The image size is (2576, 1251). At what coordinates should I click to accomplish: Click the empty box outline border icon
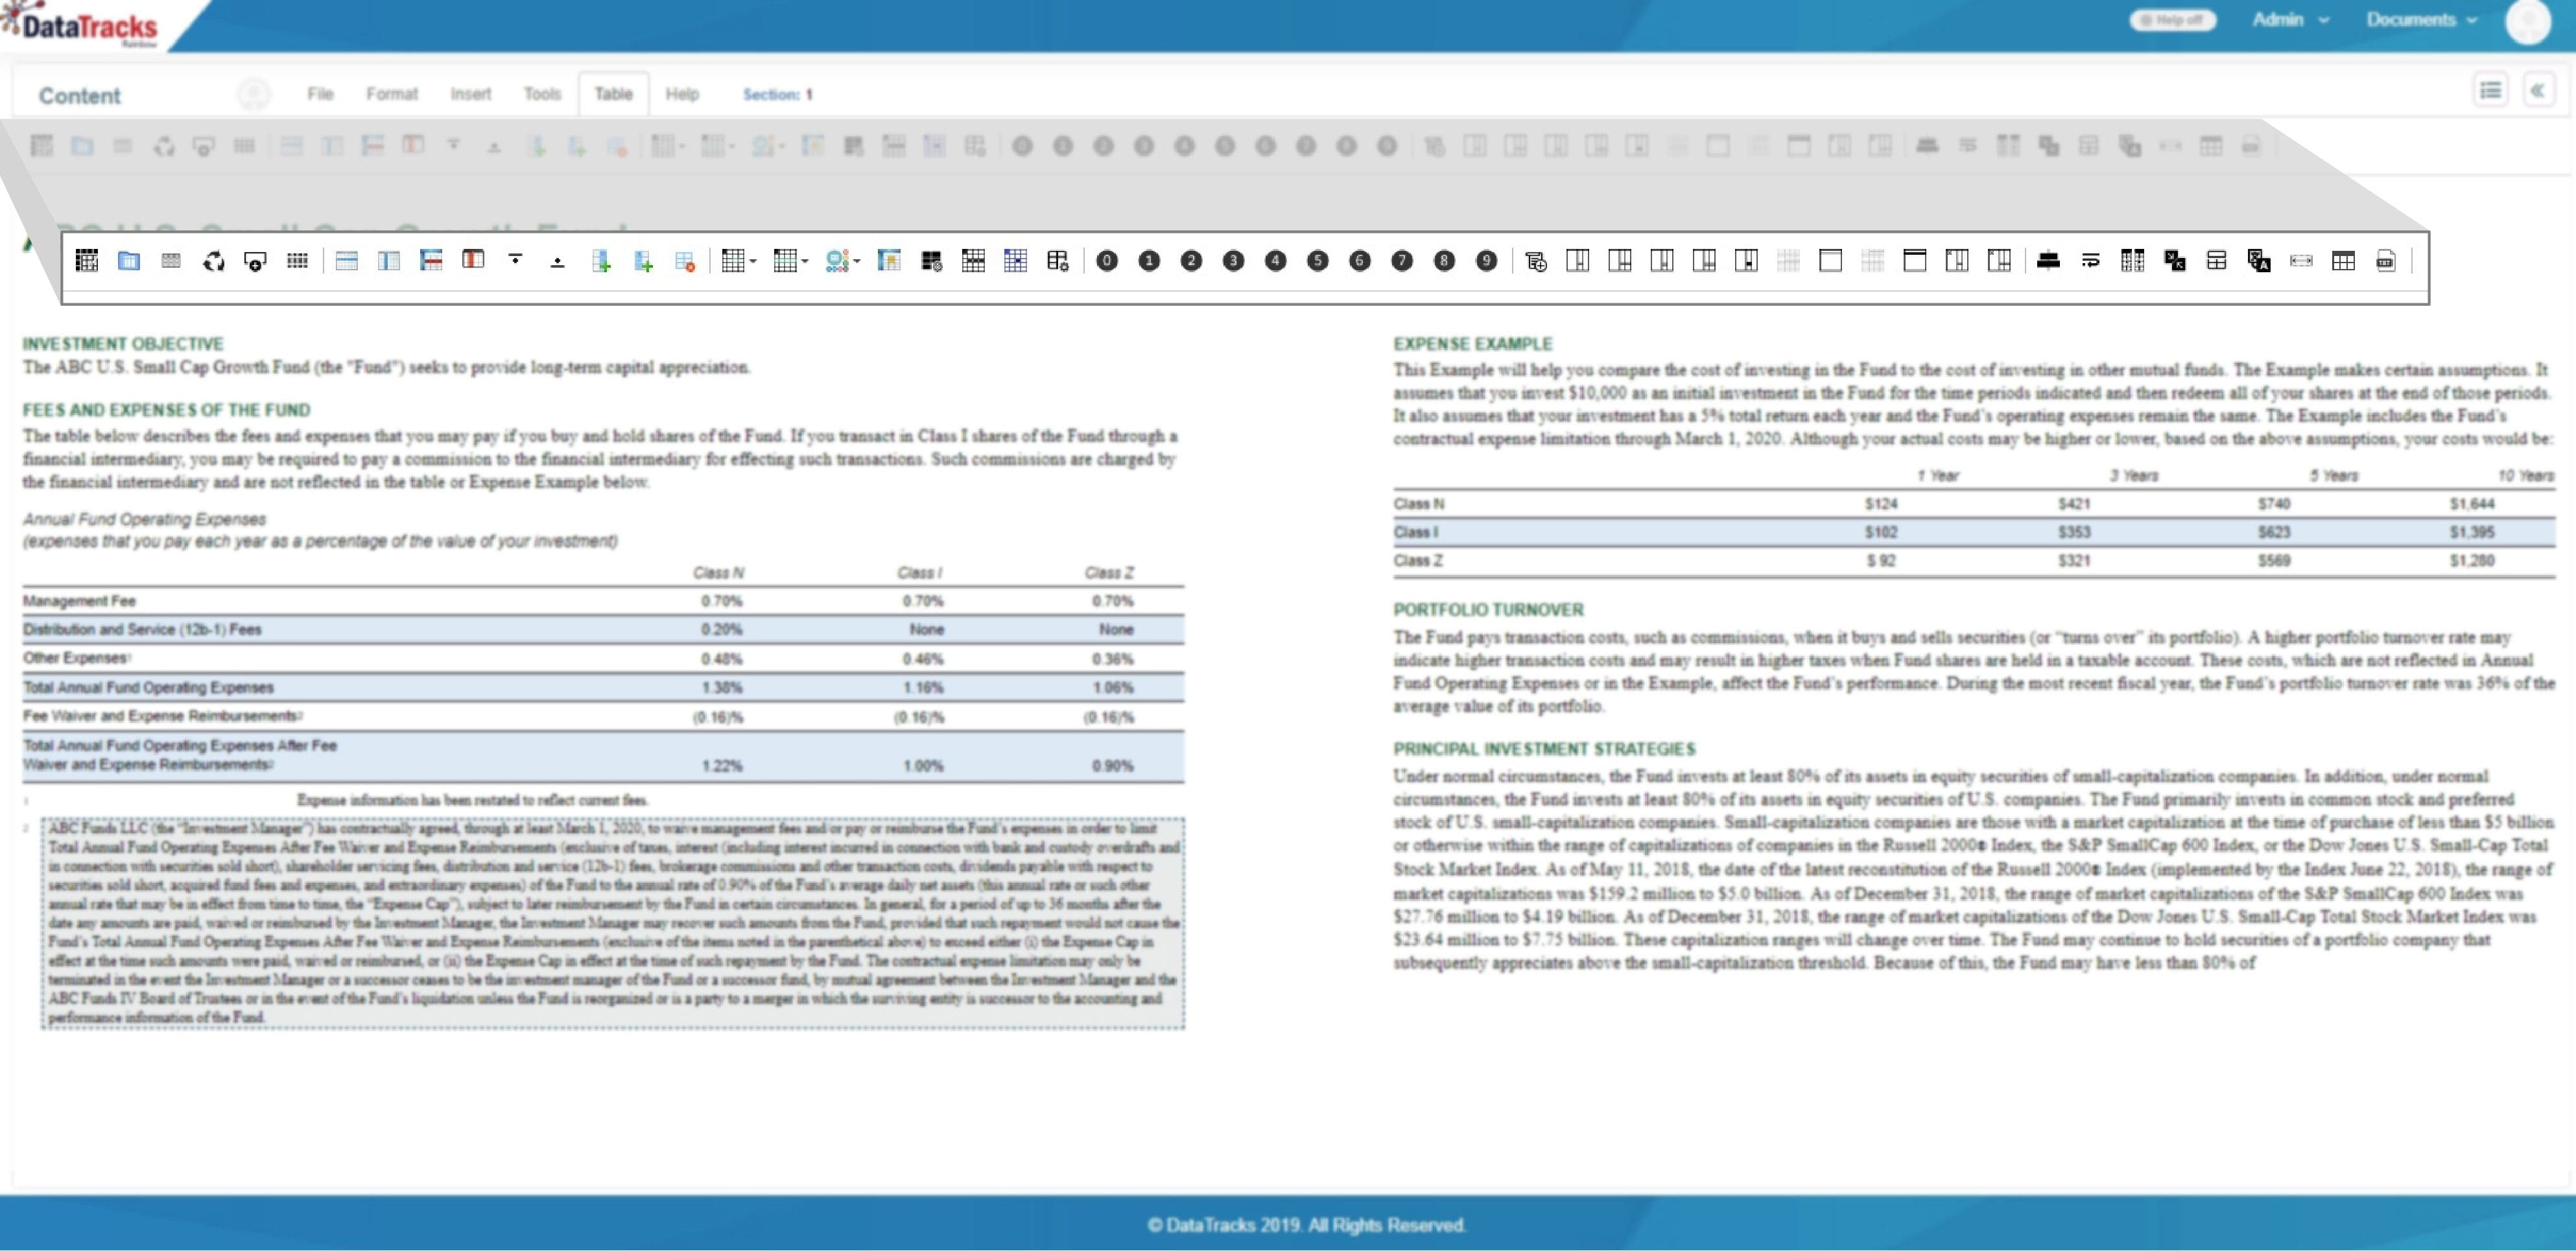pyautogui.click(x=1831, y=261)
